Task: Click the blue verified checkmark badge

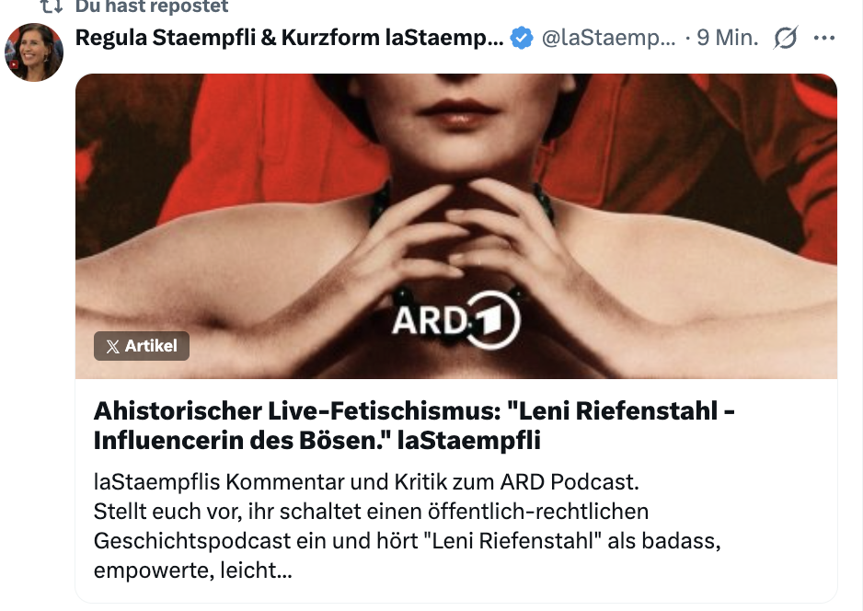Action: click(x=522, y=38)
